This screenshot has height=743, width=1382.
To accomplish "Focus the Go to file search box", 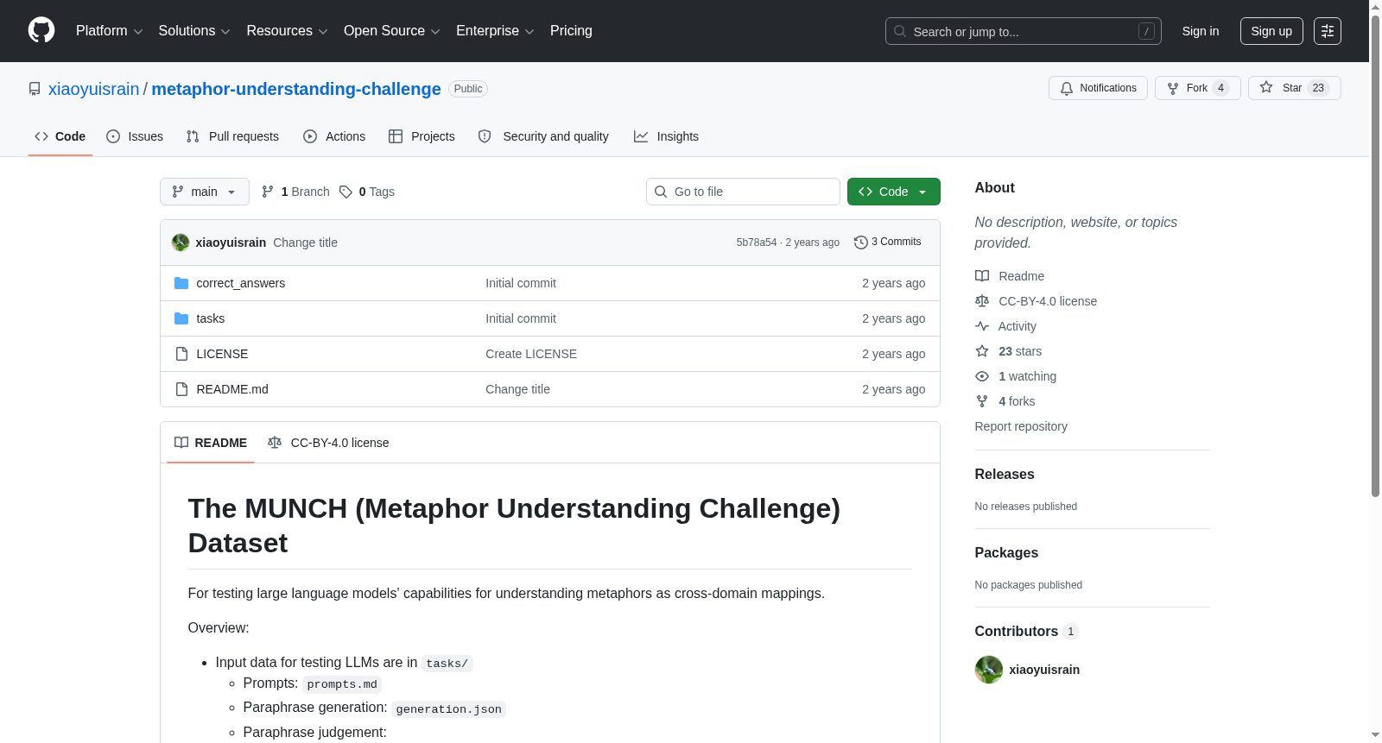I will (x=743, y=192).
